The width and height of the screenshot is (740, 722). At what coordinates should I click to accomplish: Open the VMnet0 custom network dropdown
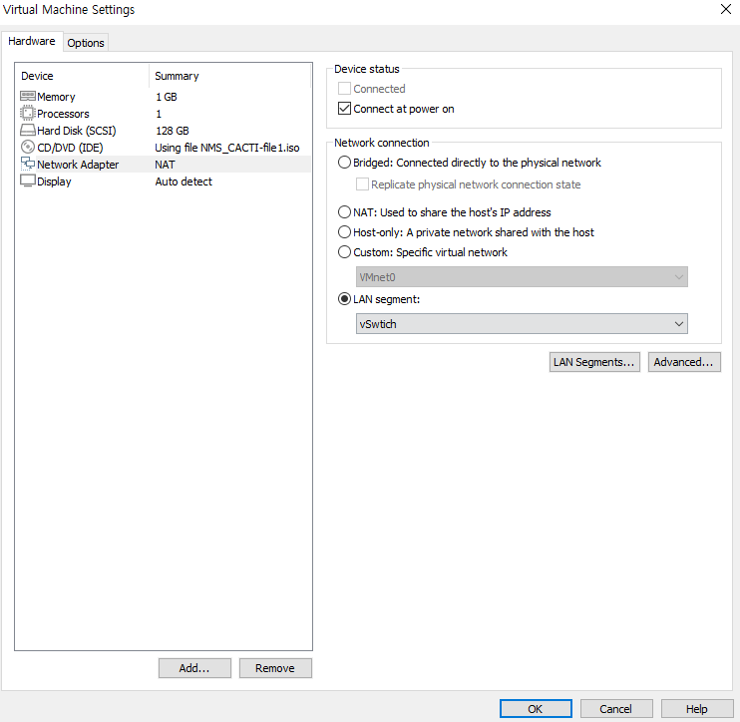coord(522,277)
